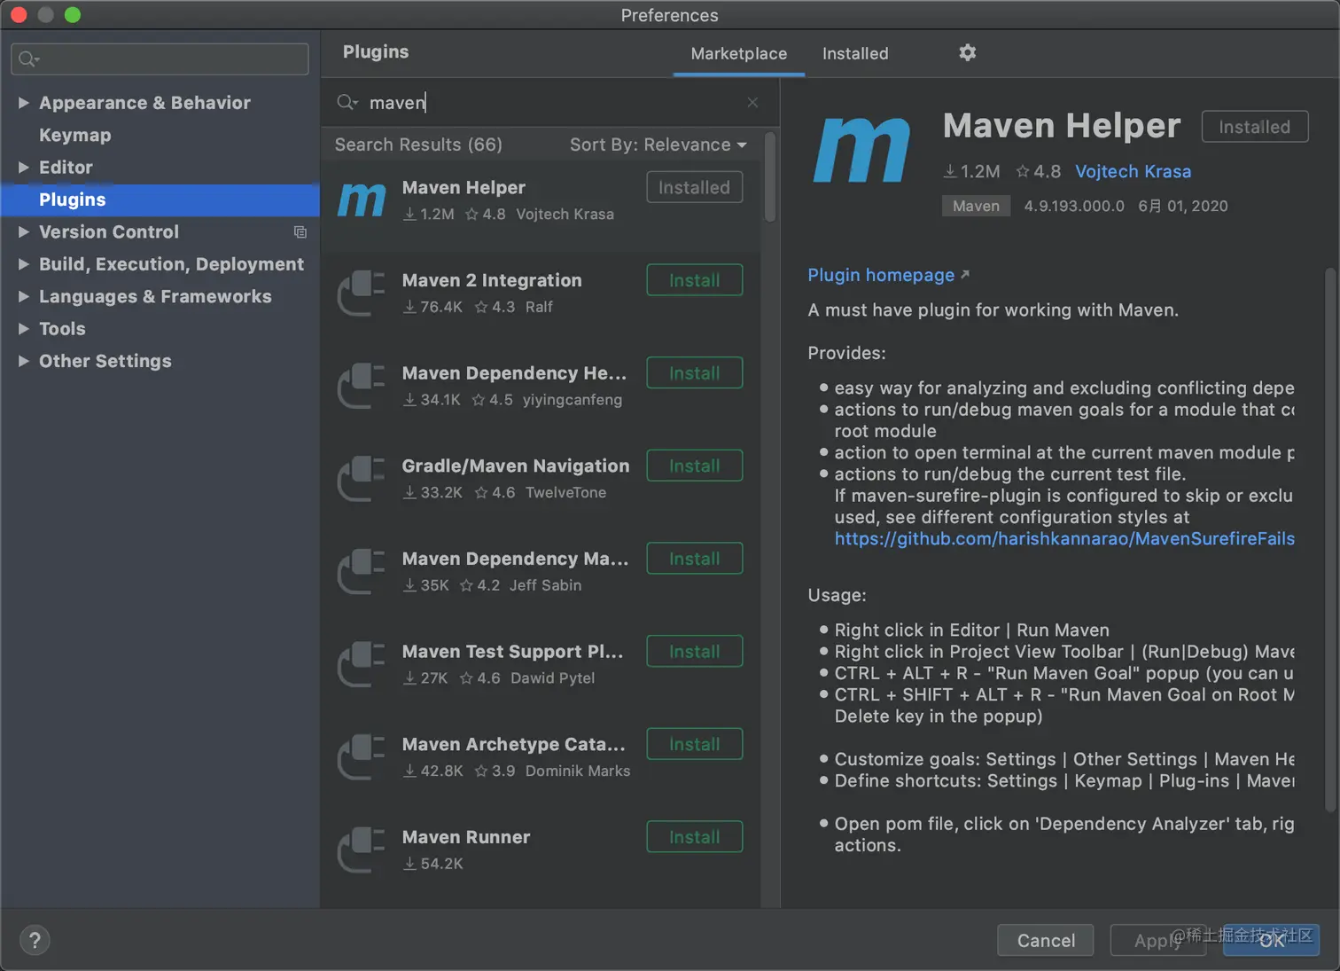Click the Maven Dependency Helper plugin icon

362,387
